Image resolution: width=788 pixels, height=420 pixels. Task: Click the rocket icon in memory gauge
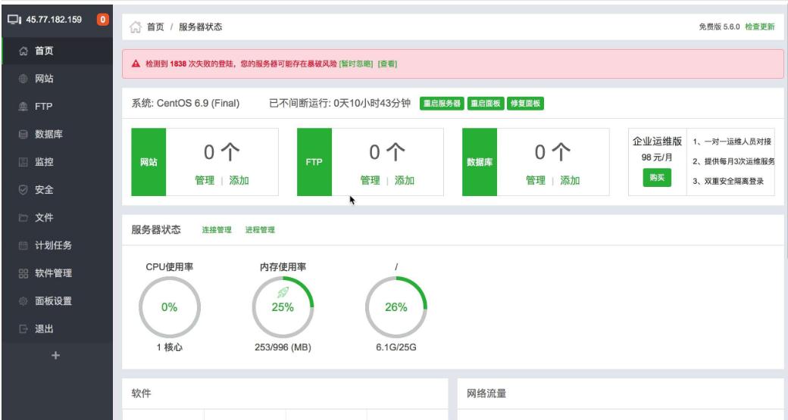click(283, 293)
